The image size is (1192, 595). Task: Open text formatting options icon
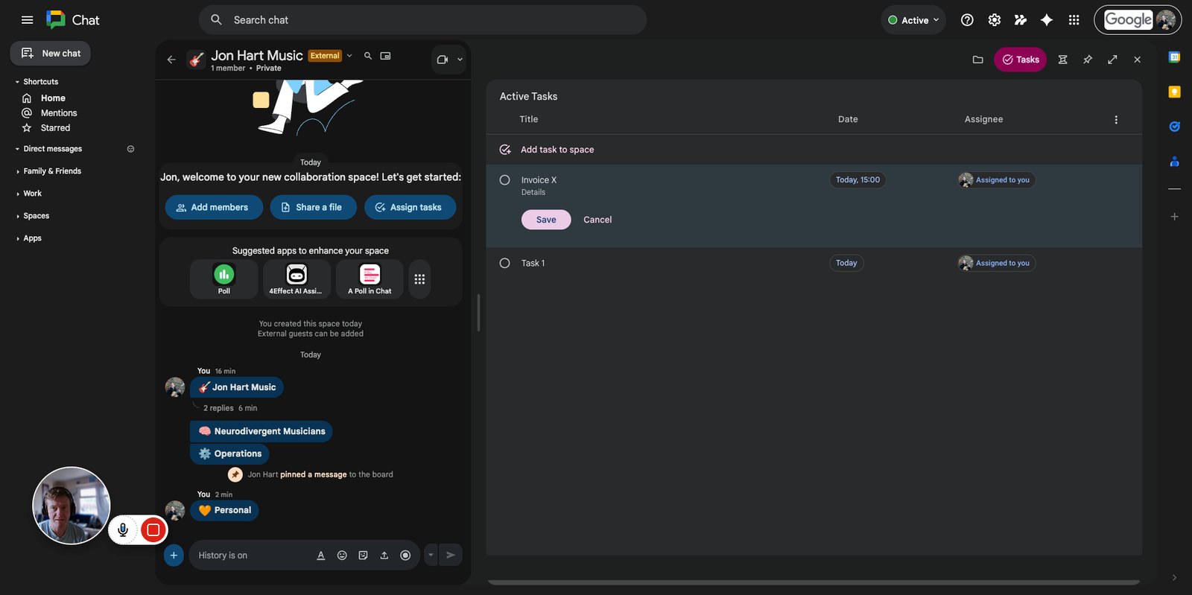[x=321, y=556]
